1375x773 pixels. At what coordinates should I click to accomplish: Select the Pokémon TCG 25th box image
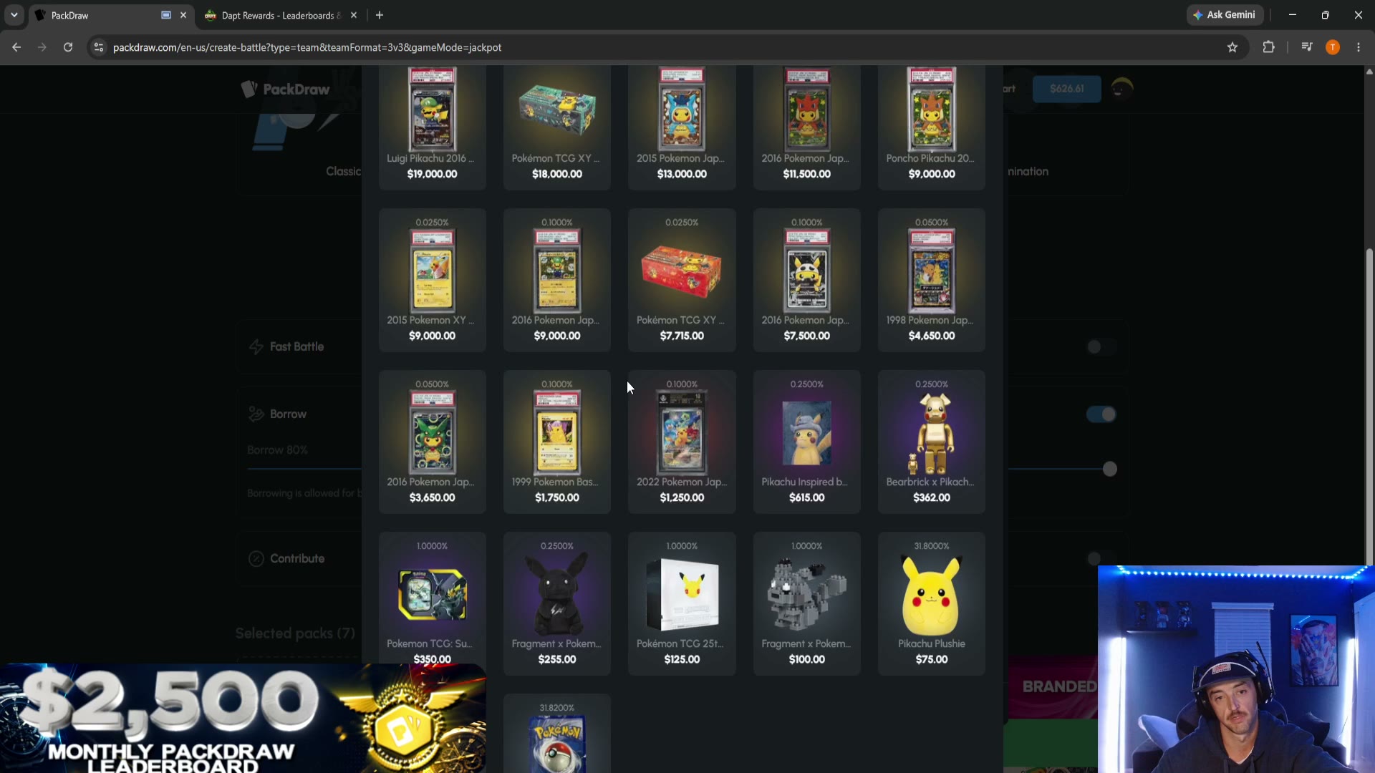pos(682,595)
